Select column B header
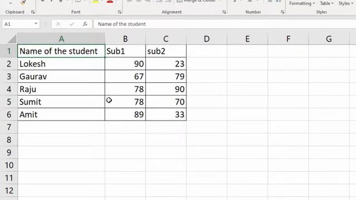The height and width of the screenshot is (200, 356). click(x=125, y=39)
